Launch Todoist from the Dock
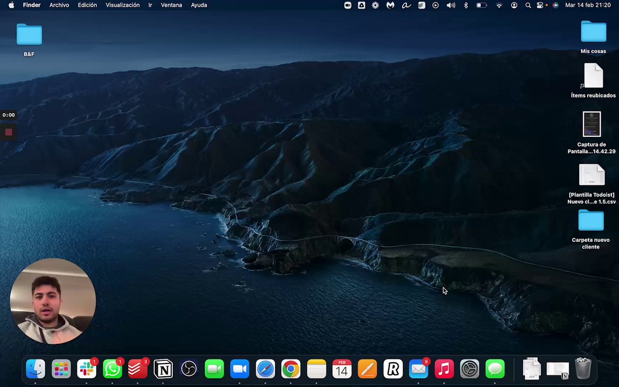Screen dimensions: 619x387 (138, 370)
